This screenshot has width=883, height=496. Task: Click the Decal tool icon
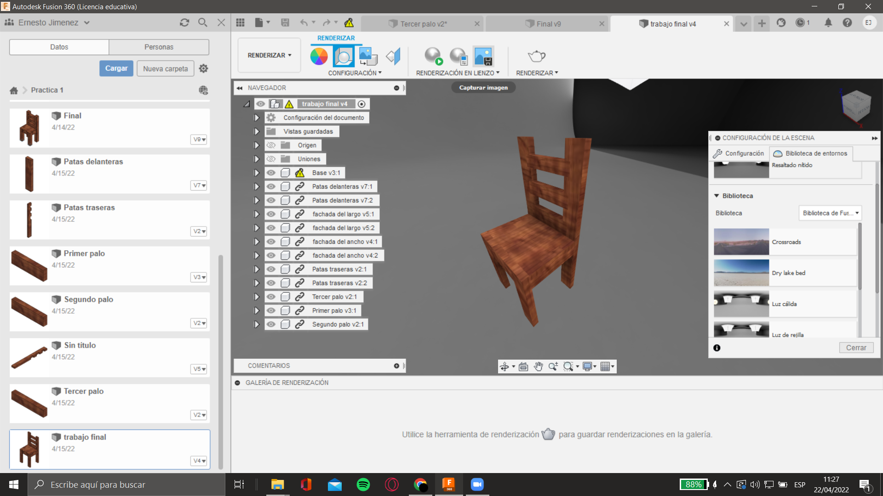pyautogui.click(x=367, y=56)
